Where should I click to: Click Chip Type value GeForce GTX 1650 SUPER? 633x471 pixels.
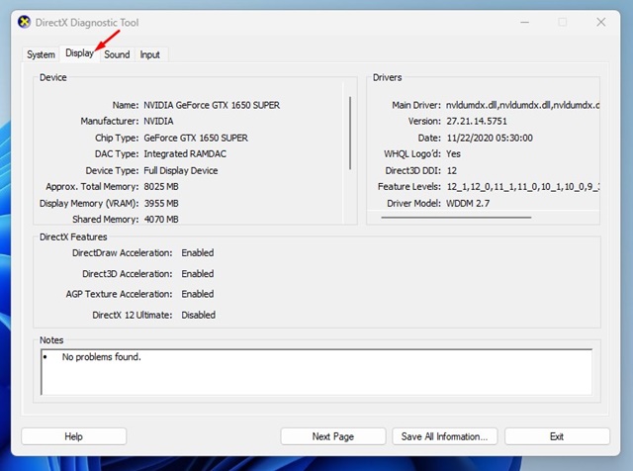pyautogui.click(x=196, y=138)
